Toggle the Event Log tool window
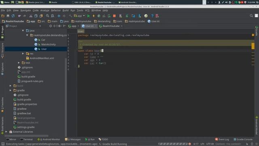The height and width of the screenshot is (146, 259). tap(222, 140)
